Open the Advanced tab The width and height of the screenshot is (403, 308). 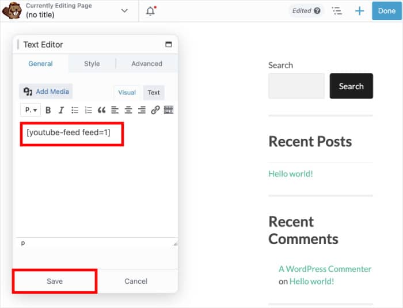[147, 64]
